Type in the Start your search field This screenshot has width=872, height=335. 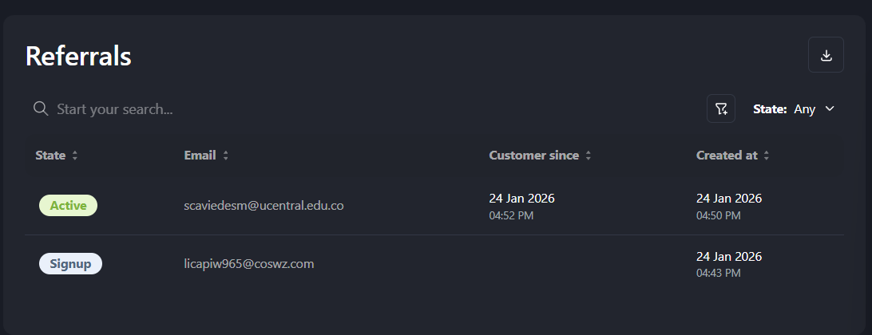tap(240, 109)
